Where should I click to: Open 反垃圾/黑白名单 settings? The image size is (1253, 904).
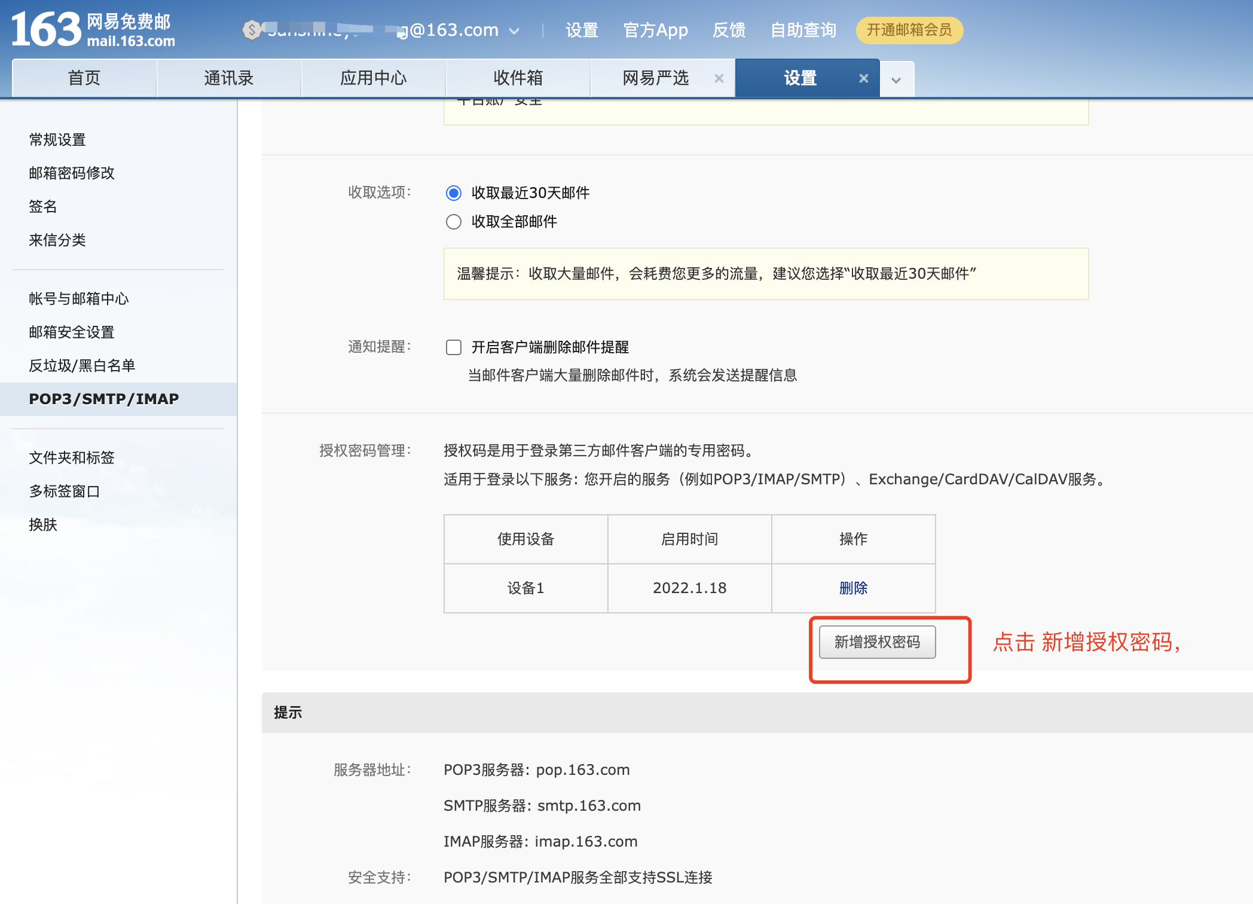[x=82, y=366]
